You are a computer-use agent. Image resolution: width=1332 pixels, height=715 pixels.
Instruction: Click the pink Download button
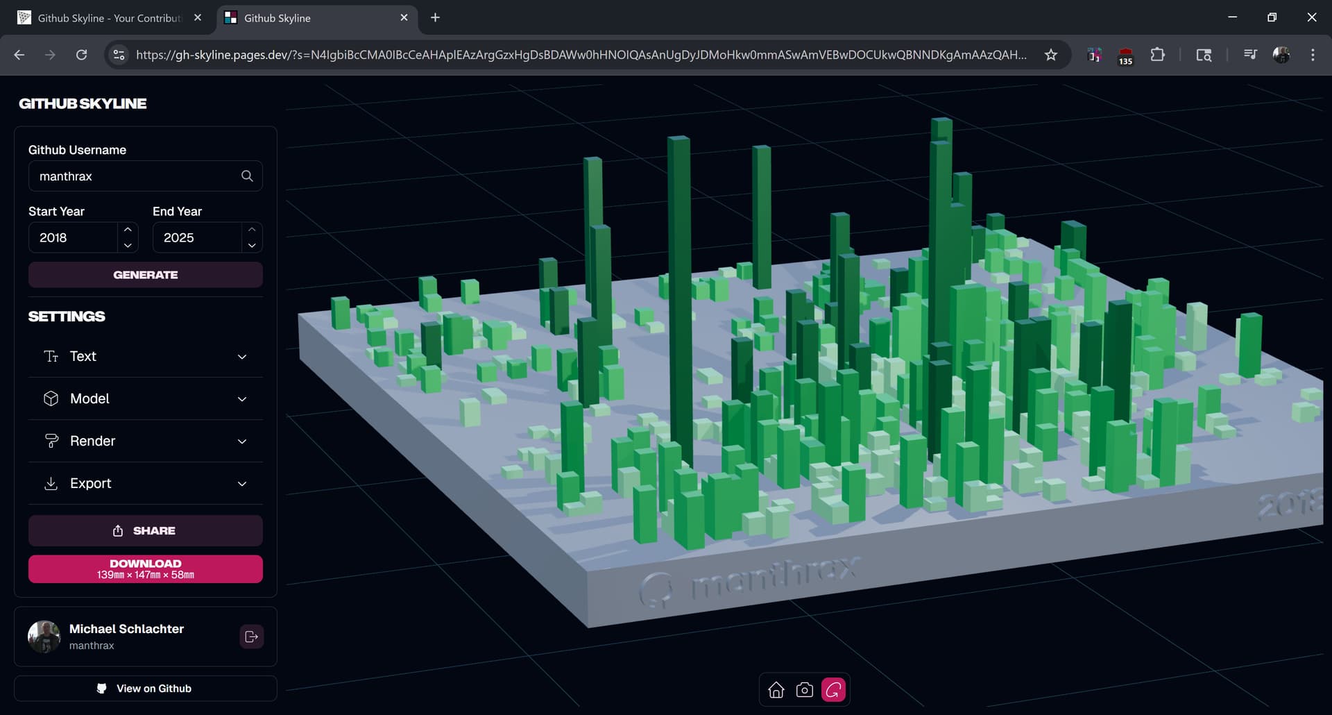tap(146, 569)
